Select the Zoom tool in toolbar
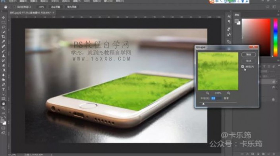 [x=4, y=108]
